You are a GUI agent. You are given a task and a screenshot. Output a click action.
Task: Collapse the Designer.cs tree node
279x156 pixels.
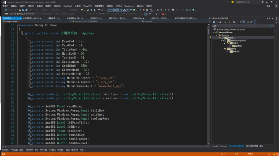click(222, 40)
